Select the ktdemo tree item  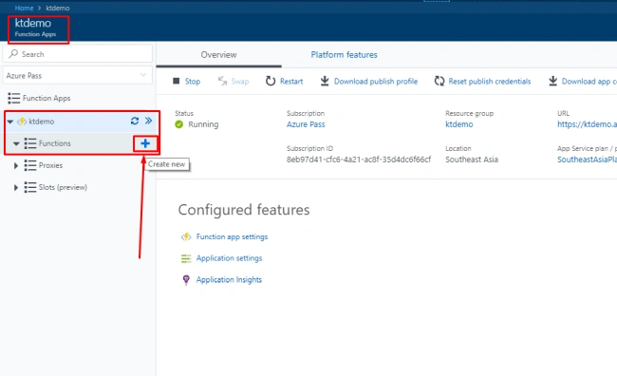pyautogui.click(x=42, y=122)
